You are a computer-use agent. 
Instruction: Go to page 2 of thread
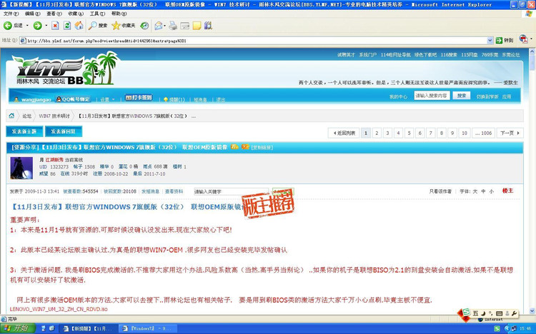point(377,133)
